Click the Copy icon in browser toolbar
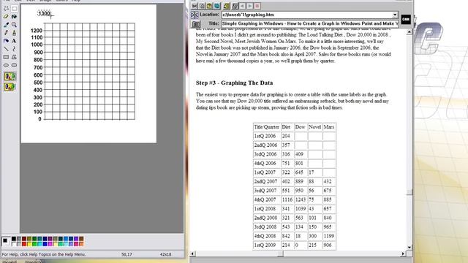Image resolution: width=468 pixels, height=263 pixels. tap(202, 6)
